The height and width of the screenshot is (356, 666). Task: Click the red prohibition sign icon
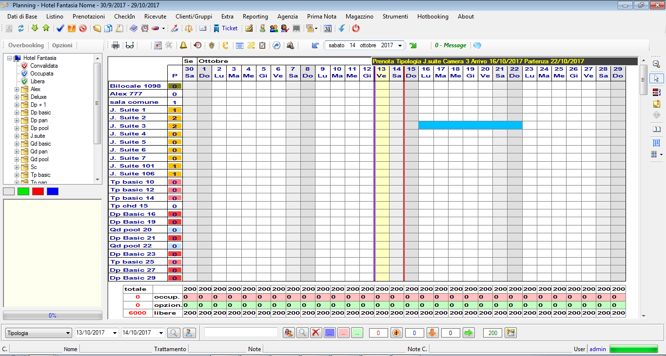[83, 28]
